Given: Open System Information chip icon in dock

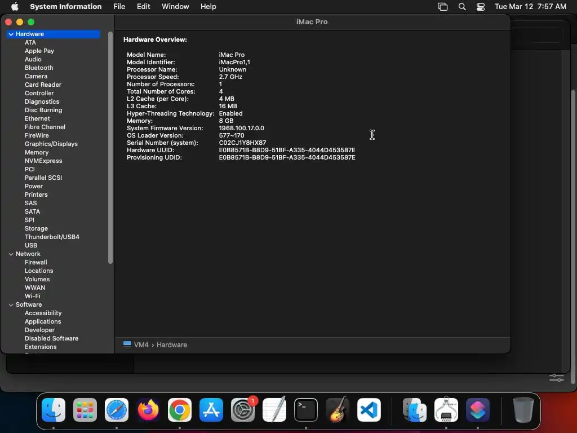Looking at the screenshot, I should (446, 410).
